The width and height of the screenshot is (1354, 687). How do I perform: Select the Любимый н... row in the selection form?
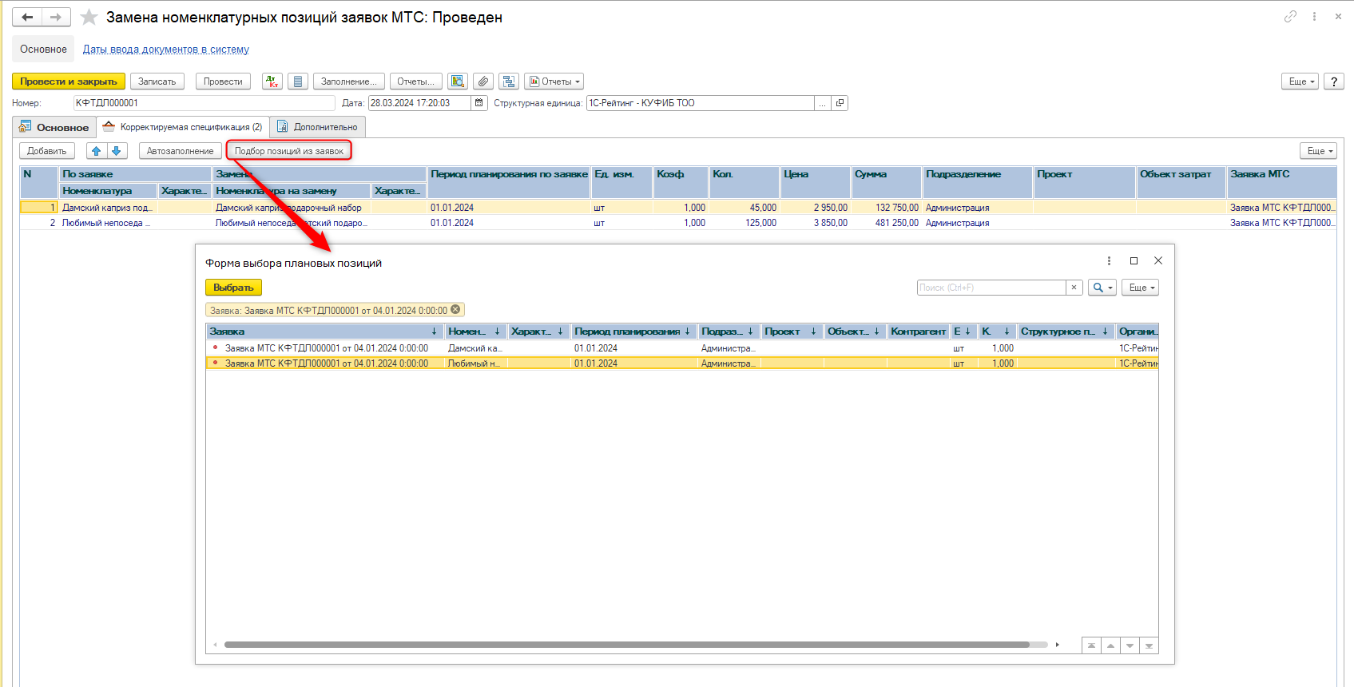pos(682,363)
